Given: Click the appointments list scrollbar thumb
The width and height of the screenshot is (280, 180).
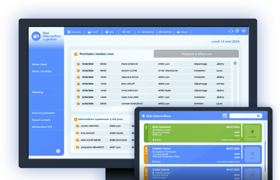Looking at the screenshot, I should 235,63.
